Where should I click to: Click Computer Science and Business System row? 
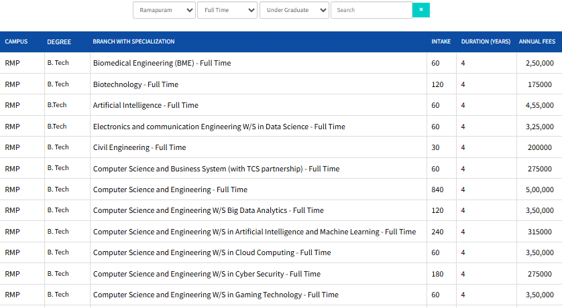[216, 169]
